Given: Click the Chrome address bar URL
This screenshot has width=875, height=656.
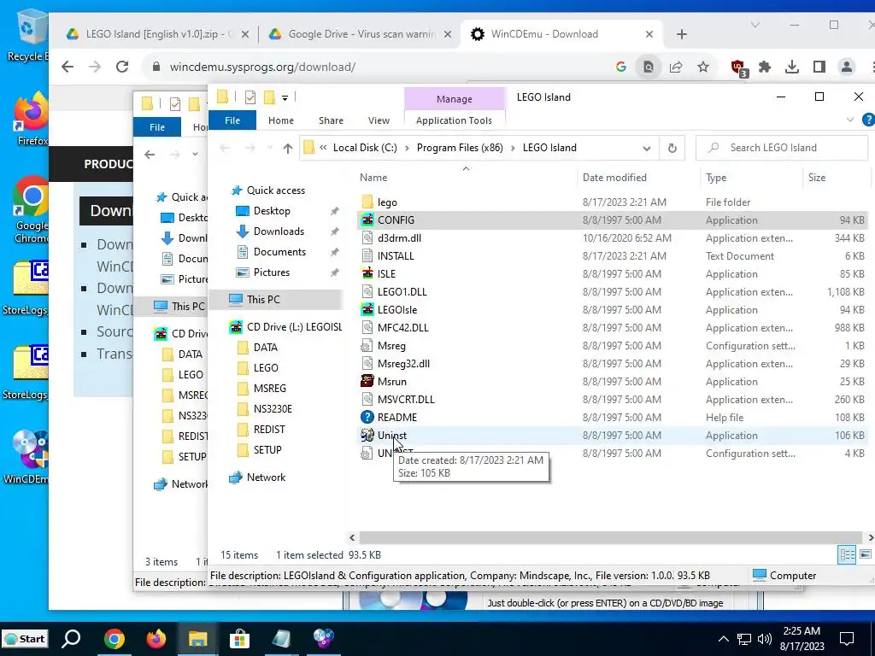Looking at the screenshot, I should click(262, 67).
